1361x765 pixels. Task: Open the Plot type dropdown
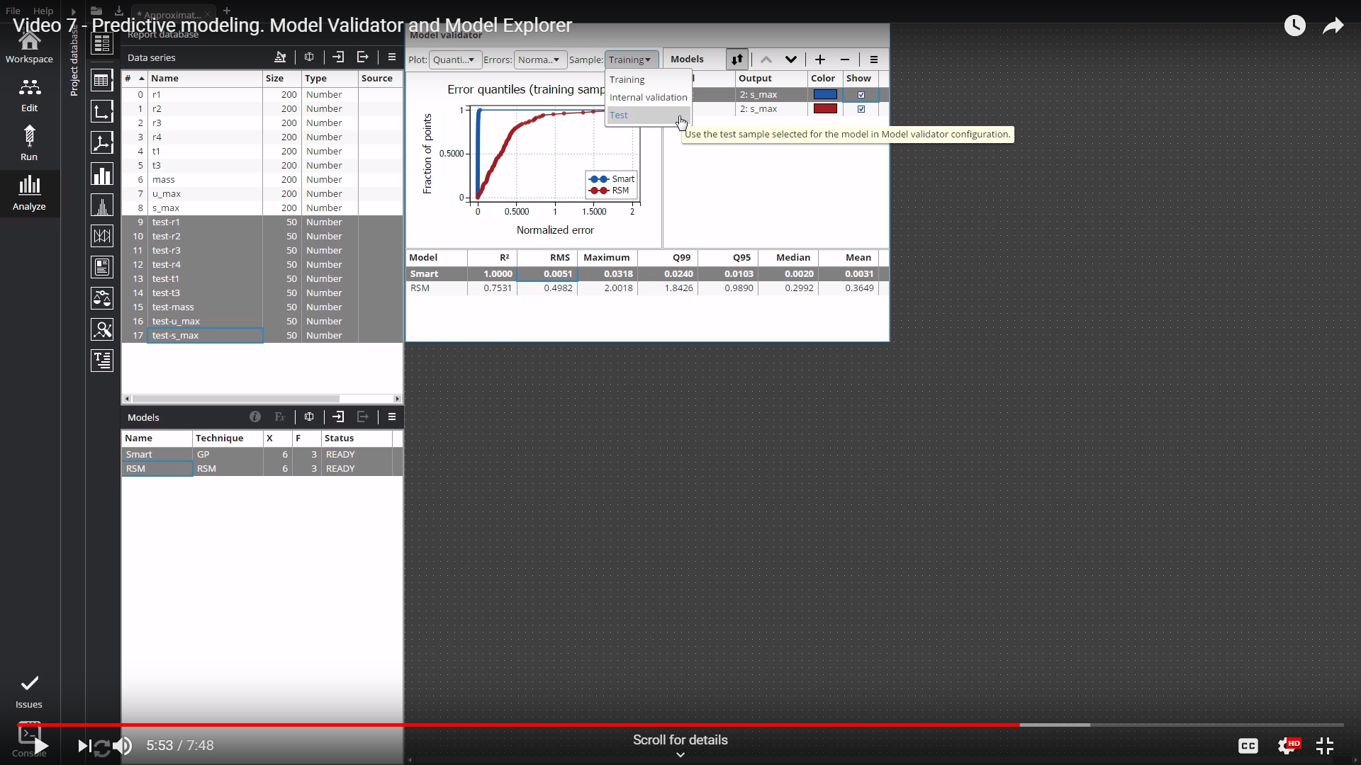(x=455, y=59)
